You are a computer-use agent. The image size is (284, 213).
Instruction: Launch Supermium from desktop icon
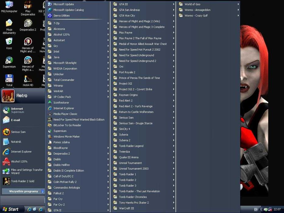pyautogui.click(x=9, y=62)
